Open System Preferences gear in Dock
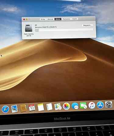Viewport: 114px width, 136px height. click(109, 104)
